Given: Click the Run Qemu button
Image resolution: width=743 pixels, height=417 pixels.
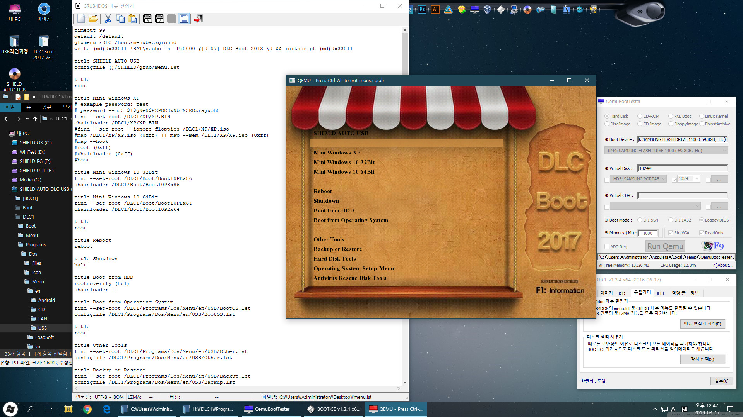Looking at the screenshot, I should click(665, 246).
